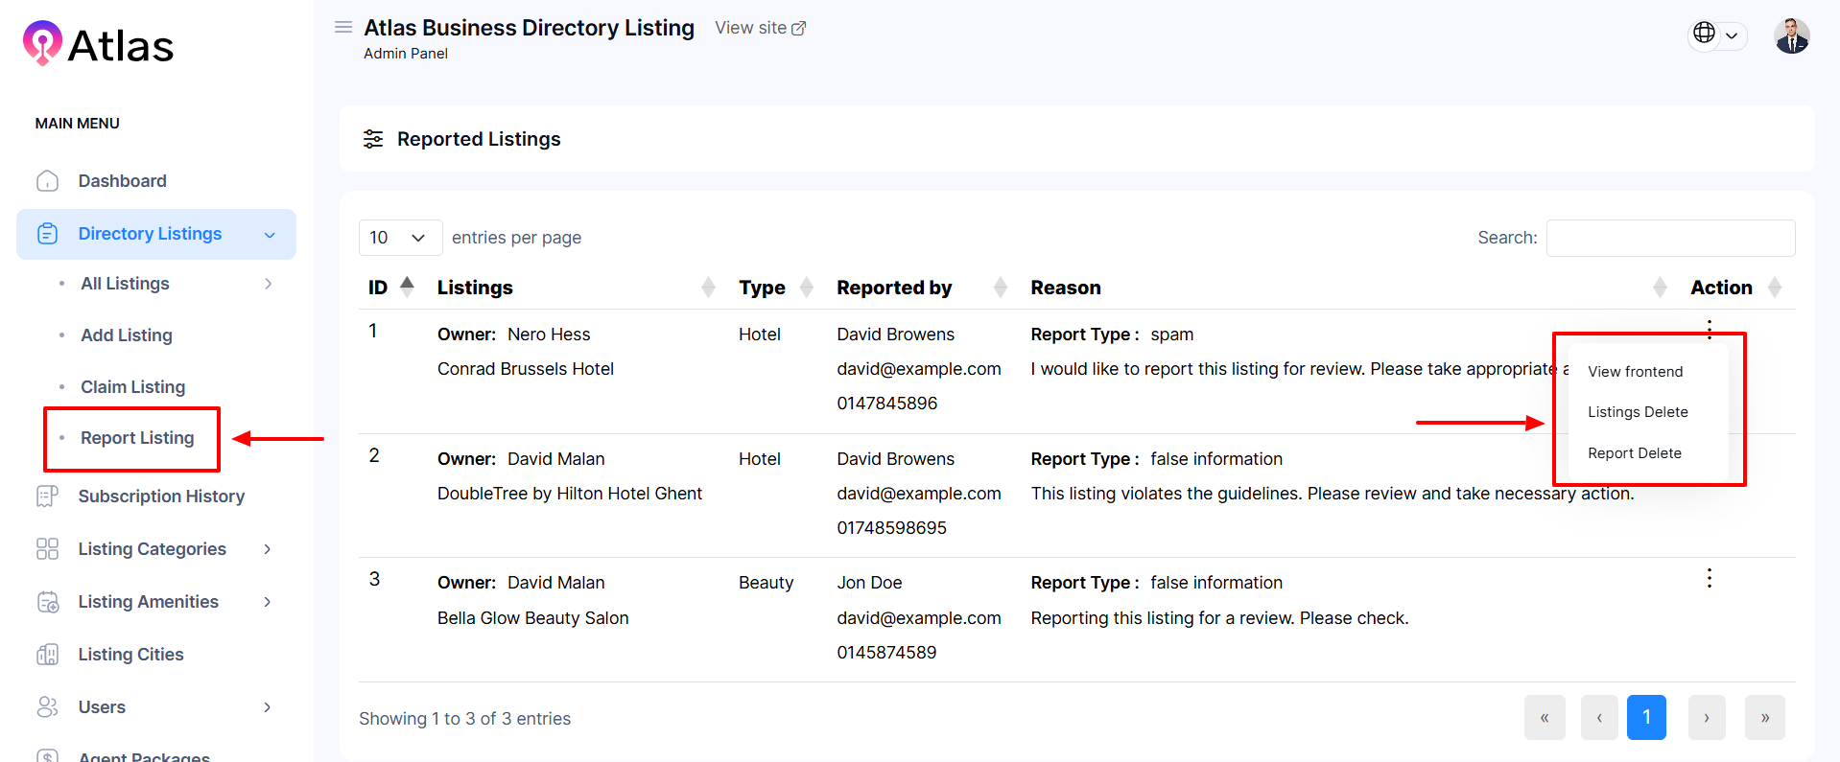The image size is (1840, 762).
Task: Click the Dashboard home icon in sidebar
Action: 47,181
